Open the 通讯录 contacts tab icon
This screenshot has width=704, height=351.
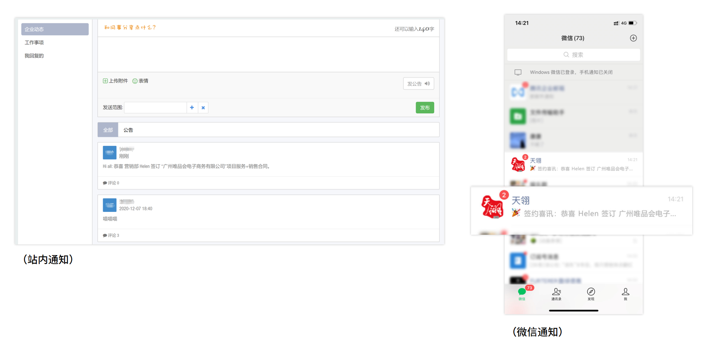[556, 292]
